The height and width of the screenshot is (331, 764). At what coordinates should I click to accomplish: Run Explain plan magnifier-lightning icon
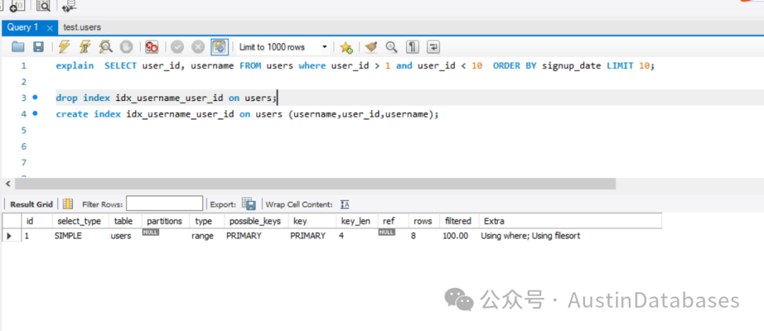[x=105, y=47]
